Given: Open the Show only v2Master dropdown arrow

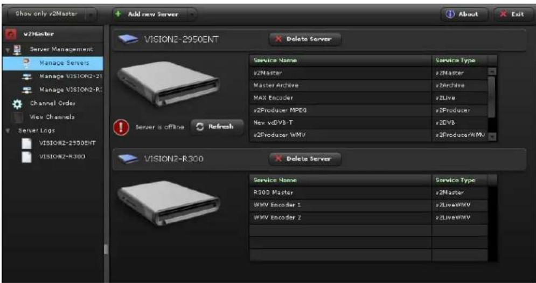Looking at the screenshot, I should [x=91, y=15].
